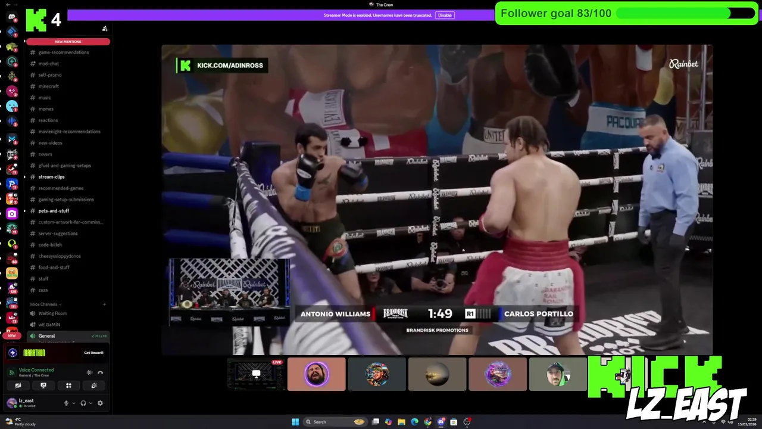Expand microphone input options arrow
Viewport: 762px width, 429px height.
pos(74,403)
